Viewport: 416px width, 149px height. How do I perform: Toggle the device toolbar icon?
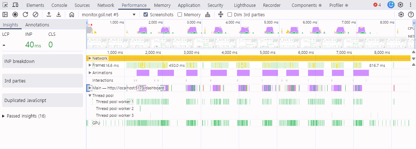[15, 5]
